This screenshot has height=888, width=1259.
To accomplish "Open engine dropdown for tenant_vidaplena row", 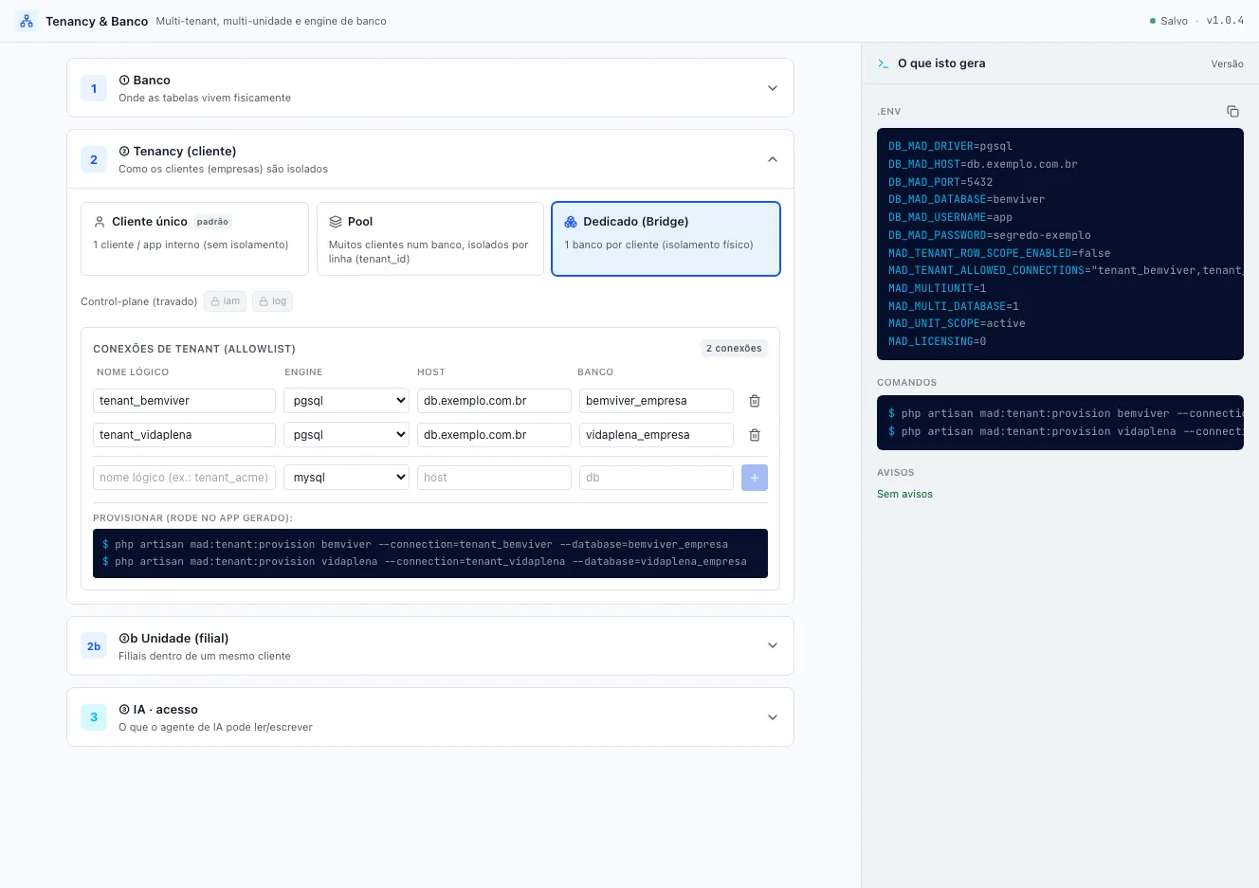I will [x=346, y=435].
